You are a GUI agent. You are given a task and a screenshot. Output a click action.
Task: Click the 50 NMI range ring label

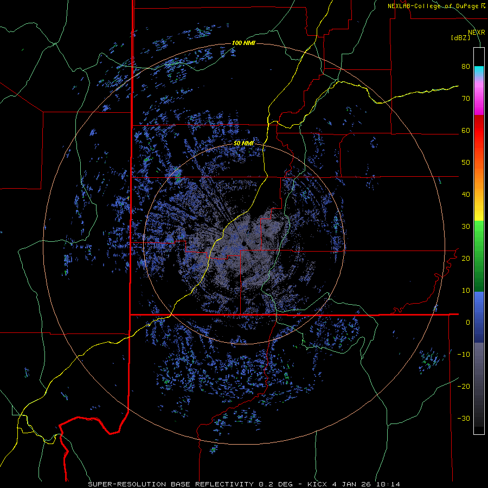pos(243,144)
